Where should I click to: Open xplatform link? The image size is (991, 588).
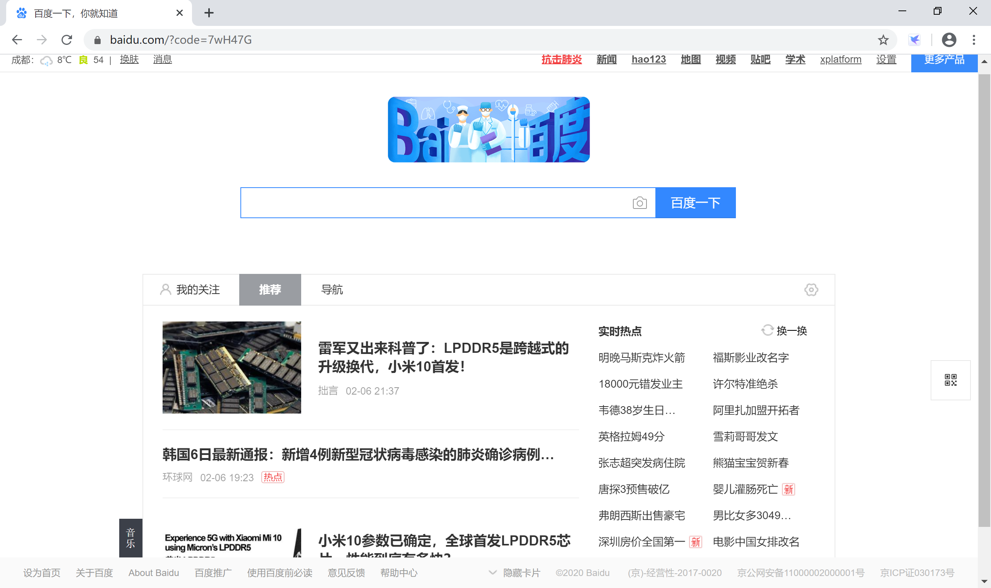coord(840,60)
